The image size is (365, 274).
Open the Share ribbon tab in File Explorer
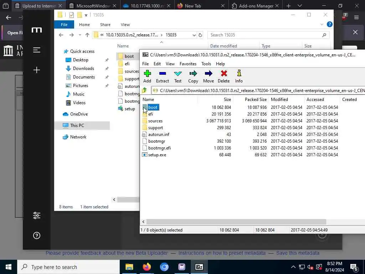point(105,25)
